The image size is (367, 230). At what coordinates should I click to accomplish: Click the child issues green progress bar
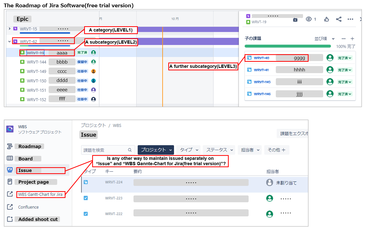(x=288, y=46)
